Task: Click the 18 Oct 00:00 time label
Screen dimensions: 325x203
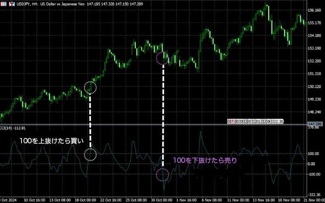Action: click(x=85, y=200)
